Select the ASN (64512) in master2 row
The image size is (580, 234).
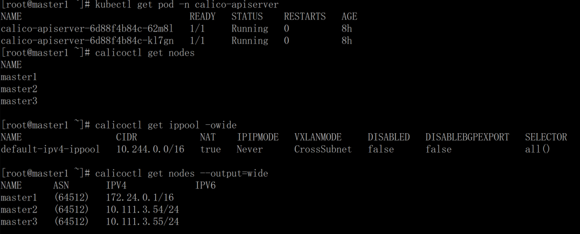71,209
